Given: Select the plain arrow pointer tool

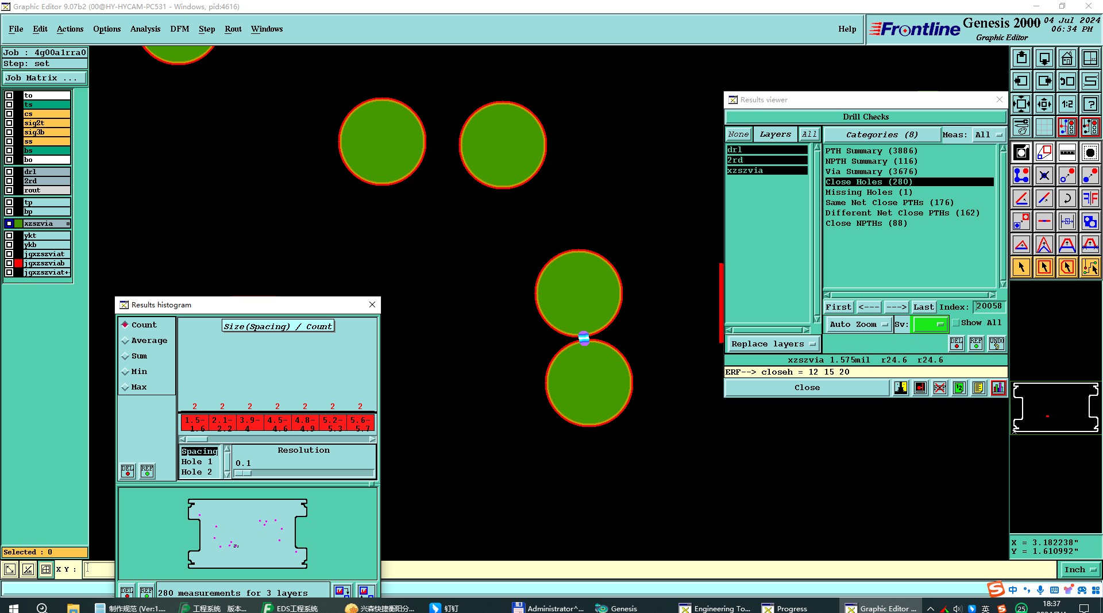Looking at the screenshot, I should coord(1021,267).
